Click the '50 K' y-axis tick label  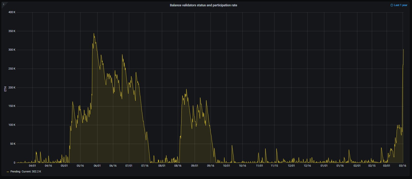13,144
